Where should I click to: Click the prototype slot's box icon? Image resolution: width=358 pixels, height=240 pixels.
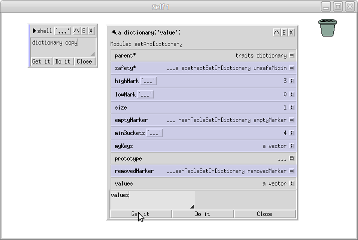(x=292, y=158)
